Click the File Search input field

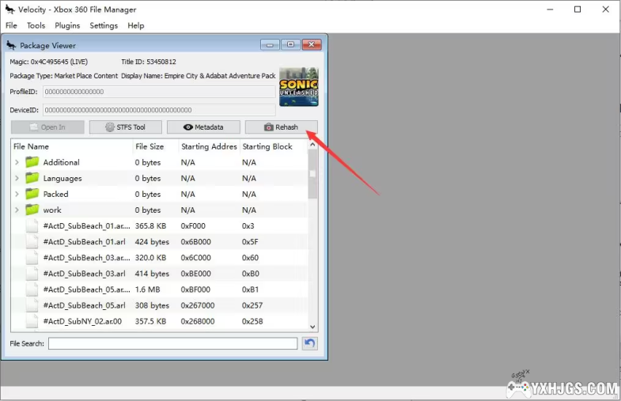point(172,343)
